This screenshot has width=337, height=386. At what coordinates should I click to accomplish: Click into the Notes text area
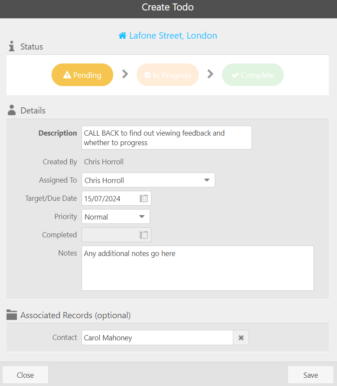198,268
